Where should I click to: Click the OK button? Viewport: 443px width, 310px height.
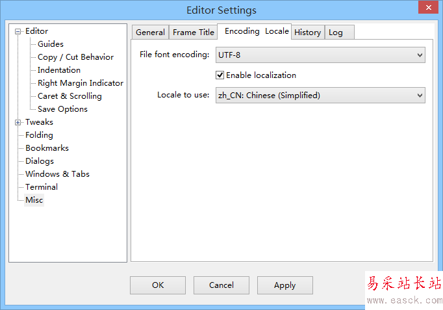tap(158, 285)
